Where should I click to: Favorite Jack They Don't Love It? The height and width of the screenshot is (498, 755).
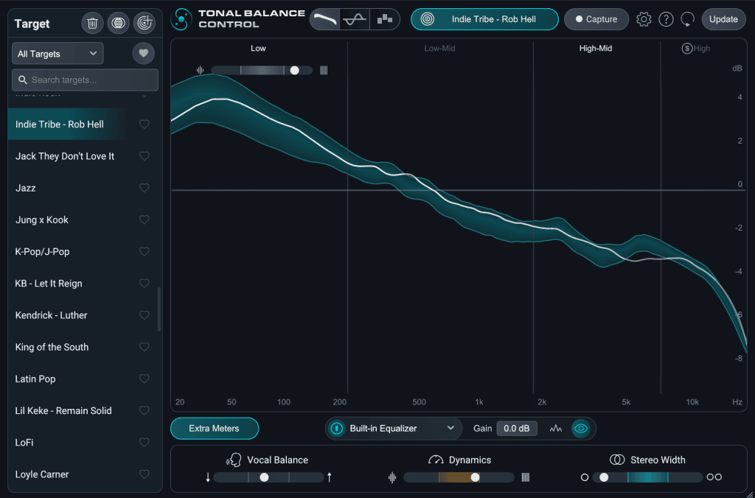144,156
